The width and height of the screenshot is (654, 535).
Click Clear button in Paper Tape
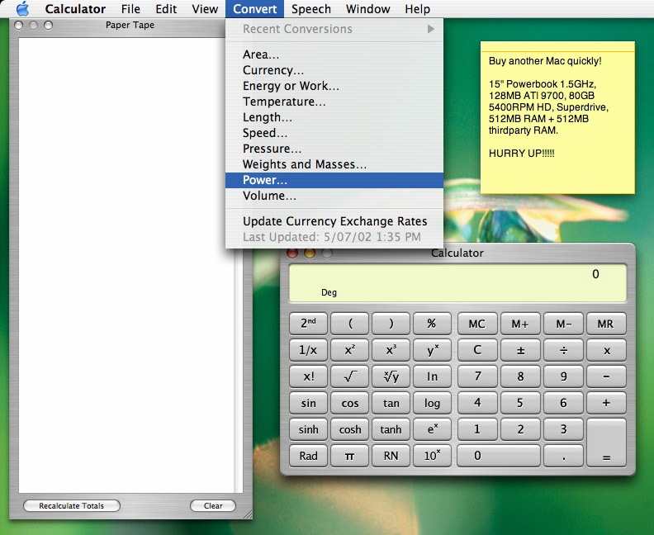coord(213,506)
